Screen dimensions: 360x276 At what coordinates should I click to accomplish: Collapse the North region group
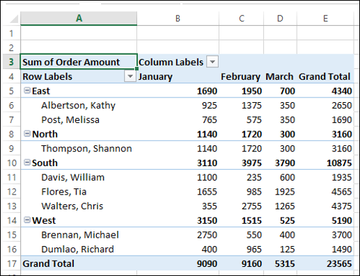point(27,133)
